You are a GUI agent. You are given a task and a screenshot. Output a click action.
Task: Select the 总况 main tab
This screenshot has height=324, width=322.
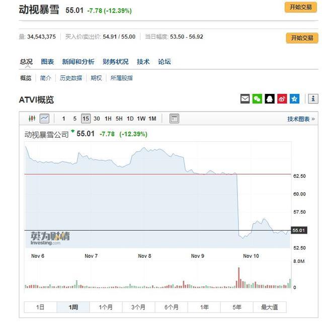[26, 62]
